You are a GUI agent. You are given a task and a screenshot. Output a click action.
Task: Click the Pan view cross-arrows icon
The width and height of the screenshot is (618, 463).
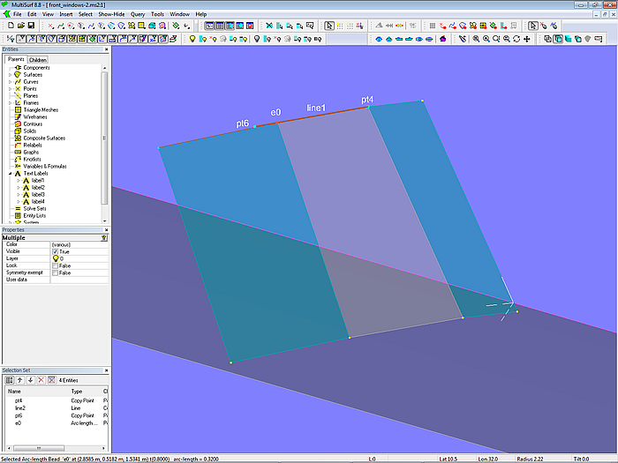(527, 39)
